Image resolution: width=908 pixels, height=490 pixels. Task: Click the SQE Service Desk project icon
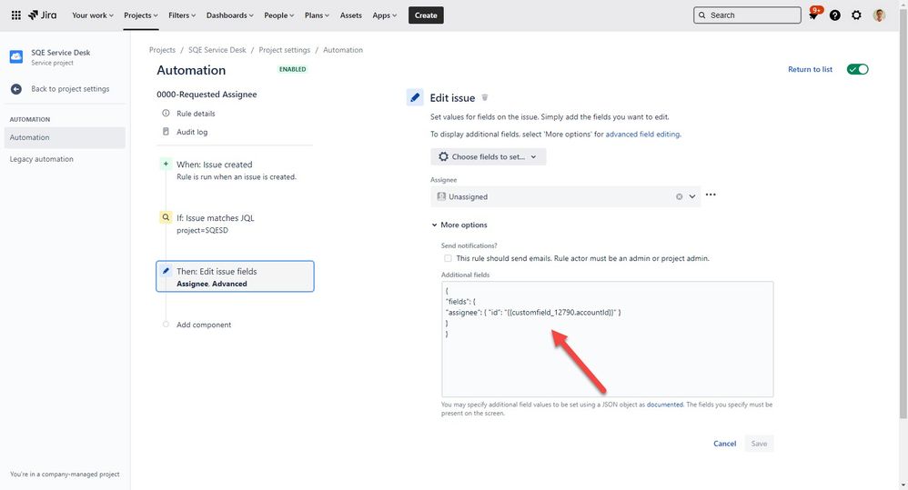pos(16,56)
